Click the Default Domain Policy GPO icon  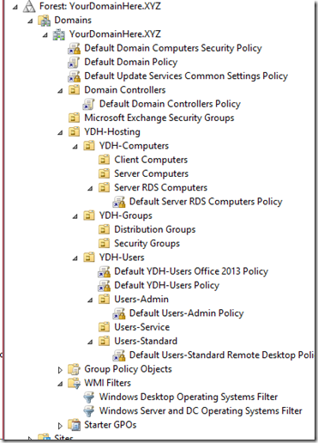pyautogui.click(x=74, y=63)
